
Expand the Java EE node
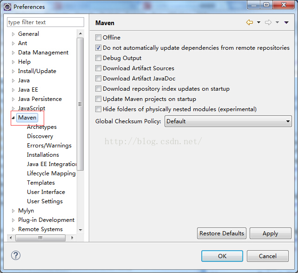[x=13, y=90]
